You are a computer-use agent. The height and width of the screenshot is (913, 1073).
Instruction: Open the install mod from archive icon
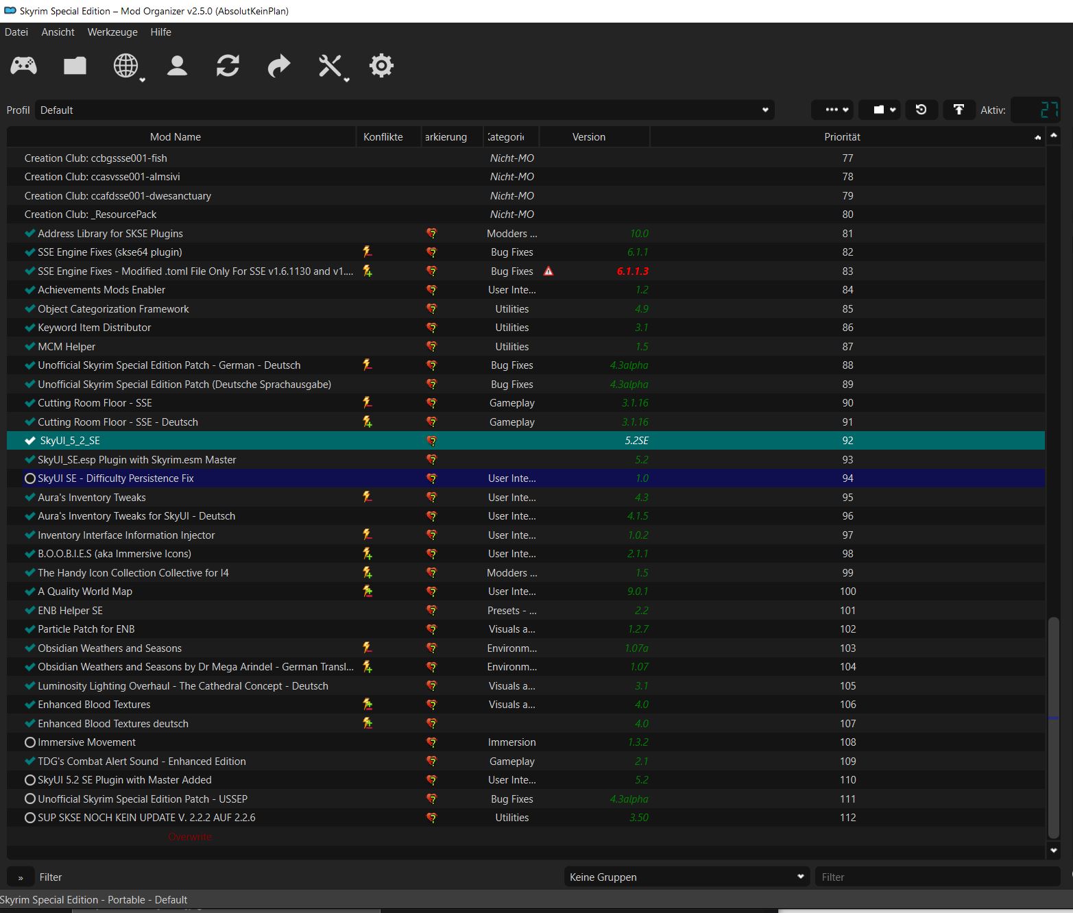[75, 66]
